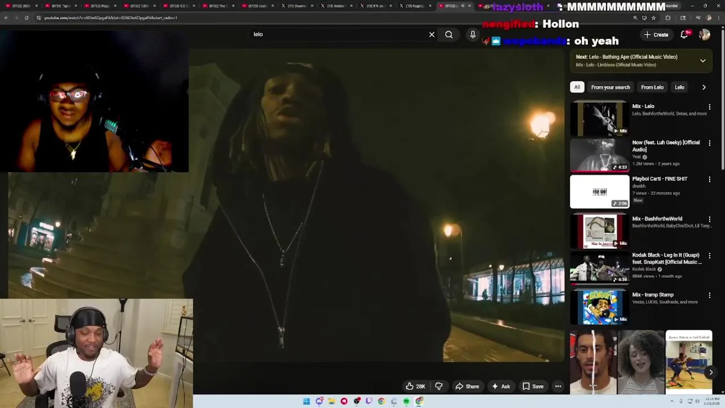Click the Shorts thumbnail of basketball players
This screenshot has width=725, height=408.
[x=689, y=362]
